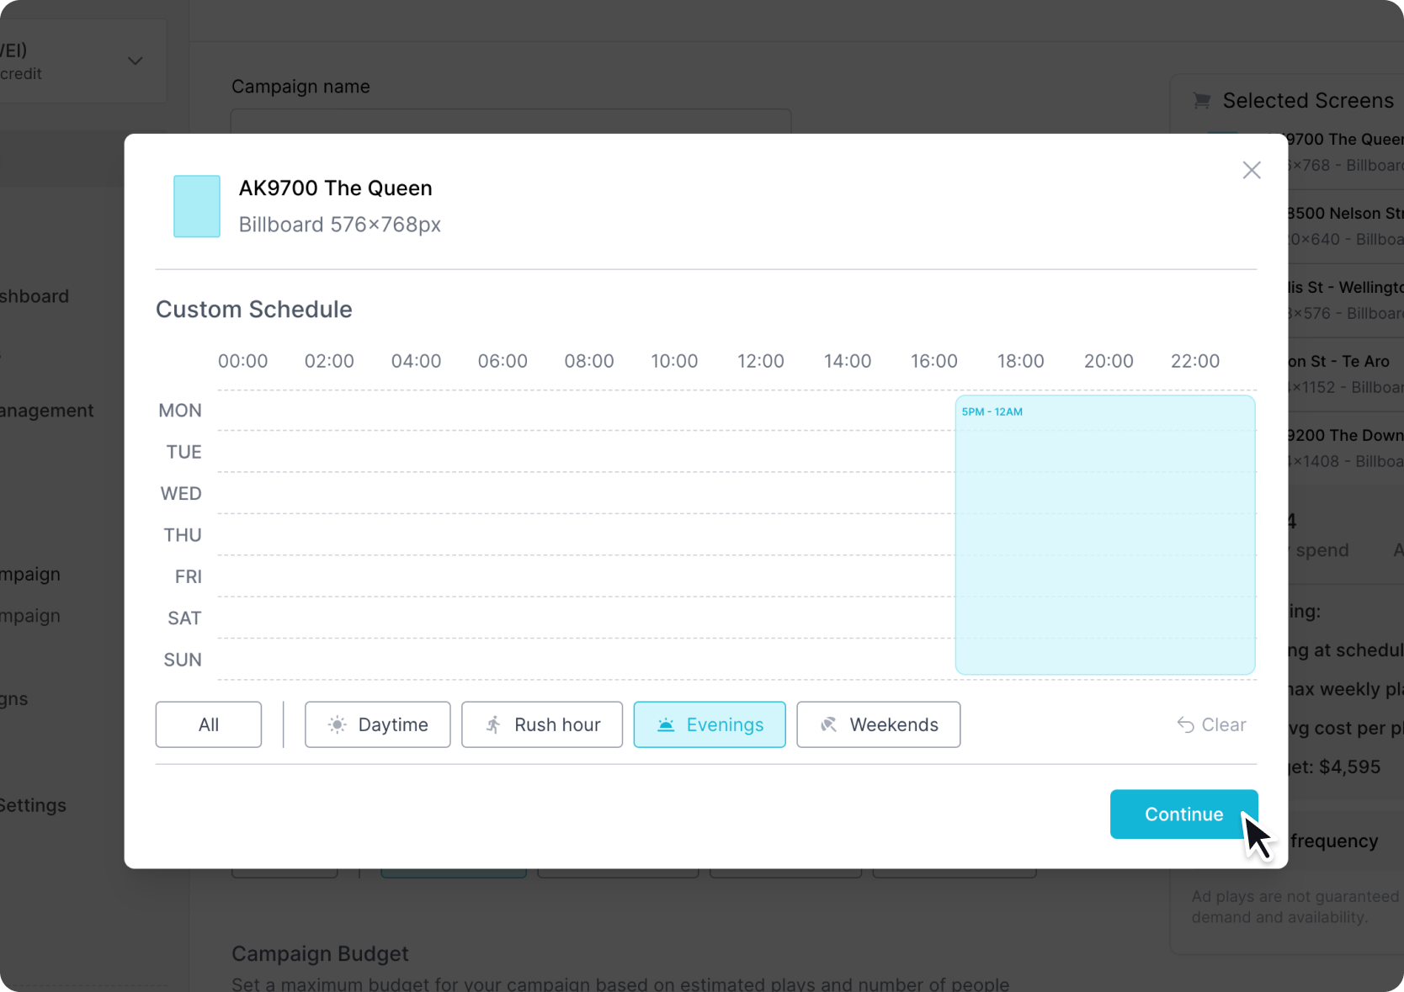Click the 06:00 time header
This screenshot has height=992, width=1404.
(x=503, y=361)
